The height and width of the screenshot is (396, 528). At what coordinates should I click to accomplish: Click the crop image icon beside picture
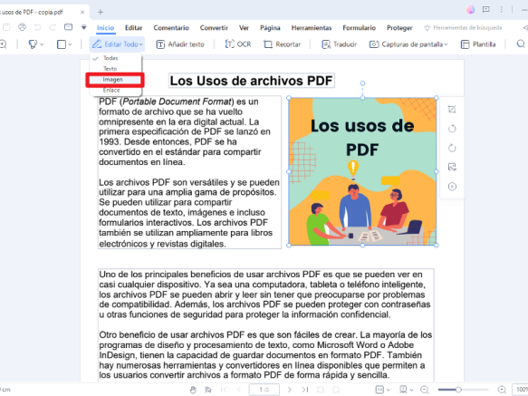452,110
